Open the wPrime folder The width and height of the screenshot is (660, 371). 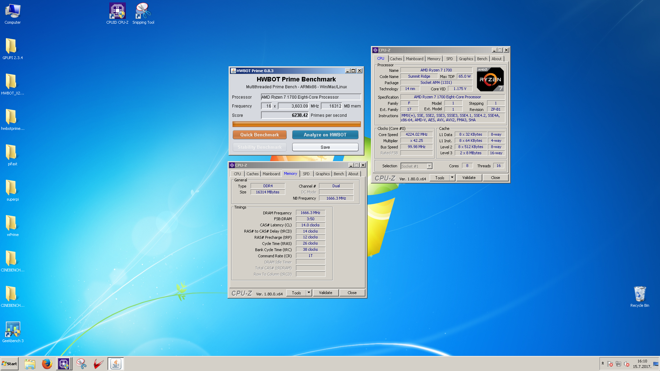13,226
